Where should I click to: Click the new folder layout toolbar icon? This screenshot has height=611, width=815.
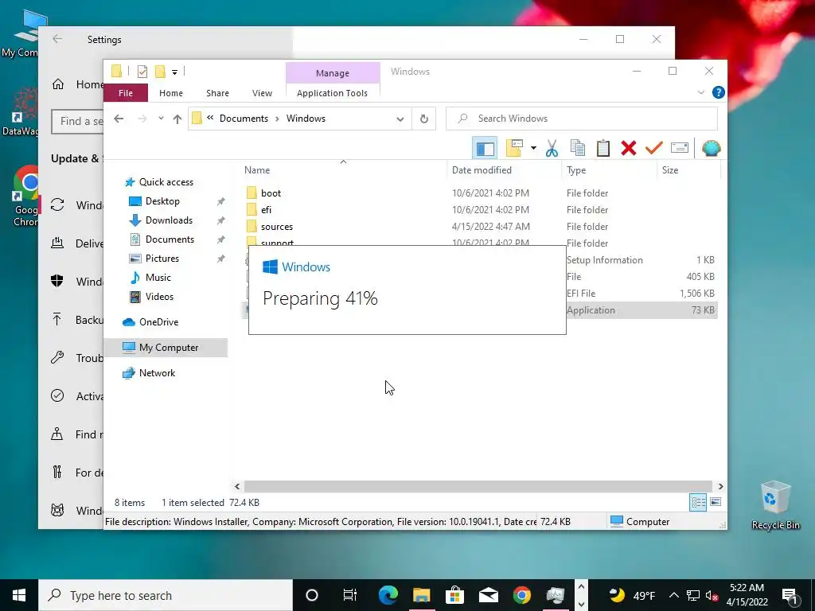pyautogui.click(x=514, y=149)
